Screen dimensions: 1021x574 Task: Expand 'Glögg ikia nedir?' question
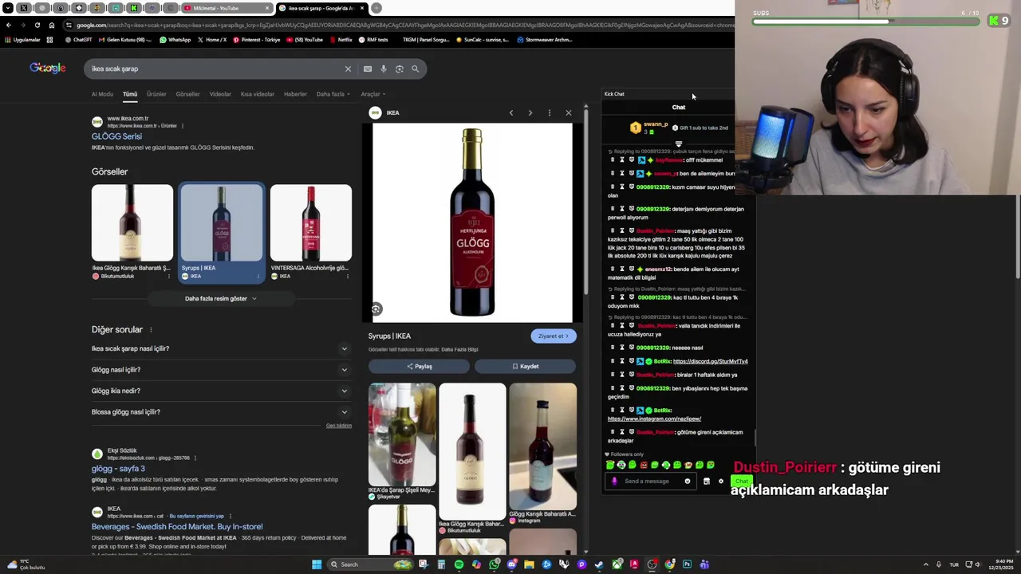click(x=219, y=391)
